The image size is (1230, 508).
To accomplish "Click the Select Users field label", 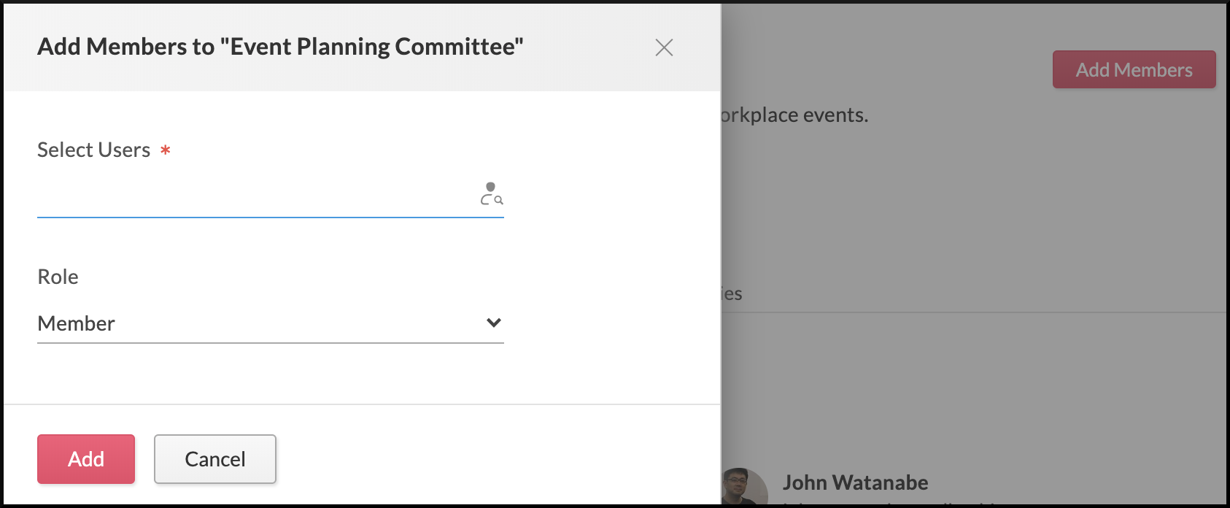I will [93, 150].
